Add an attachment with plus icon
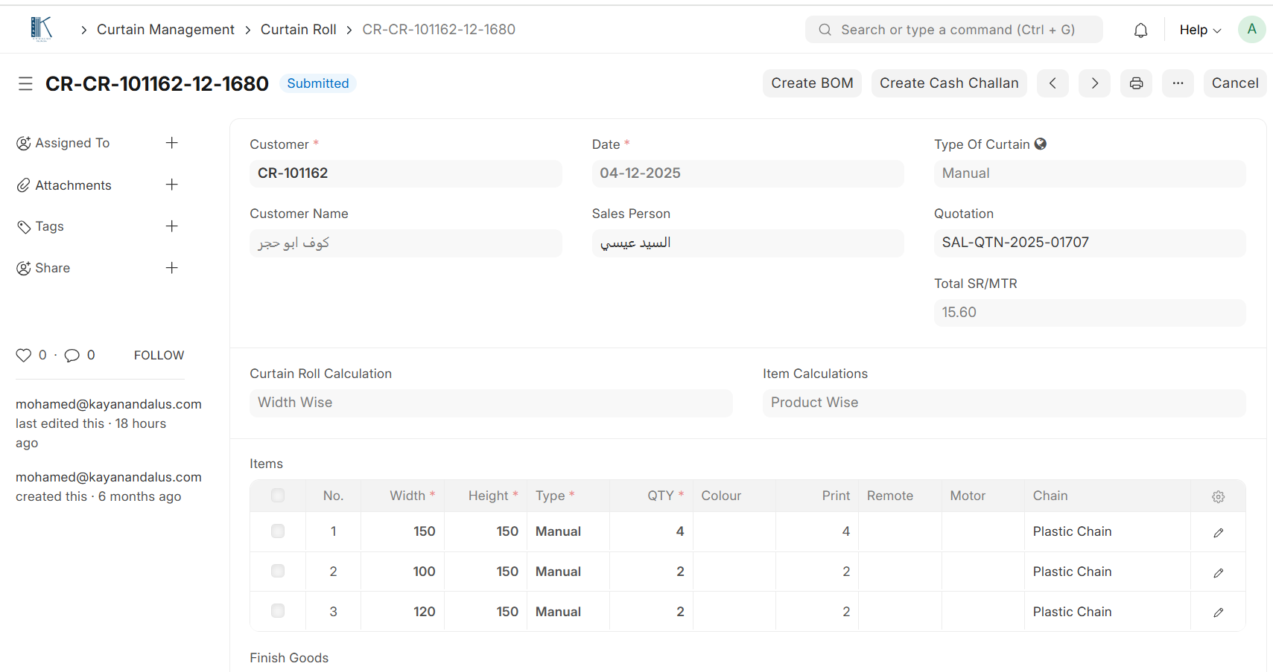The width and height of the screenshot is (1273, 672). point(171,185)
